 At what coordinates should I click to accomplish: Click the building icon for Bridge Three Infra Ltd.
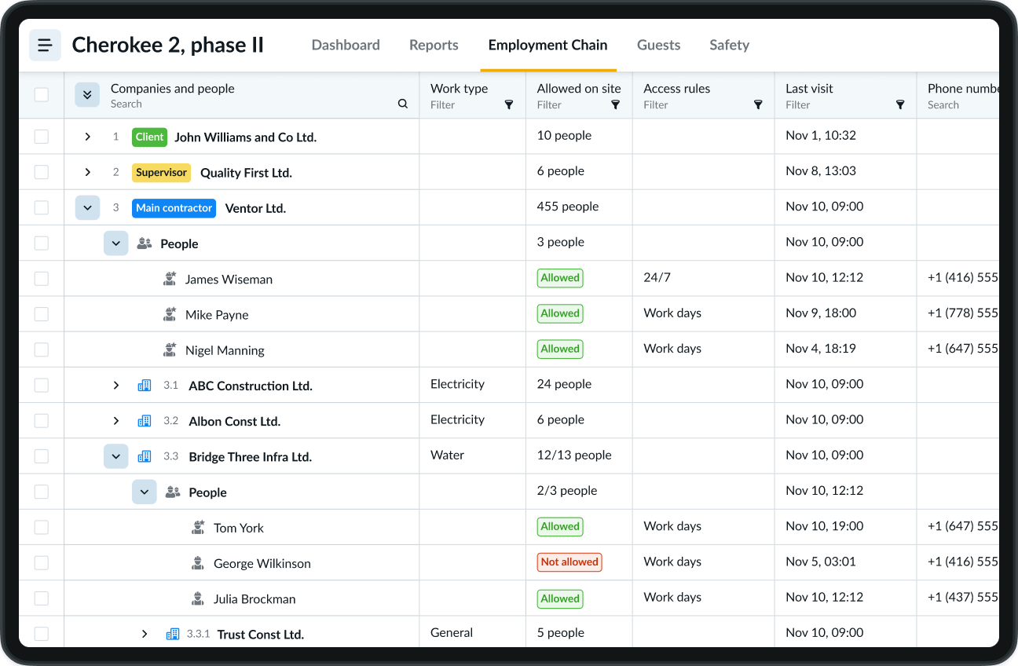click(145, 456)
